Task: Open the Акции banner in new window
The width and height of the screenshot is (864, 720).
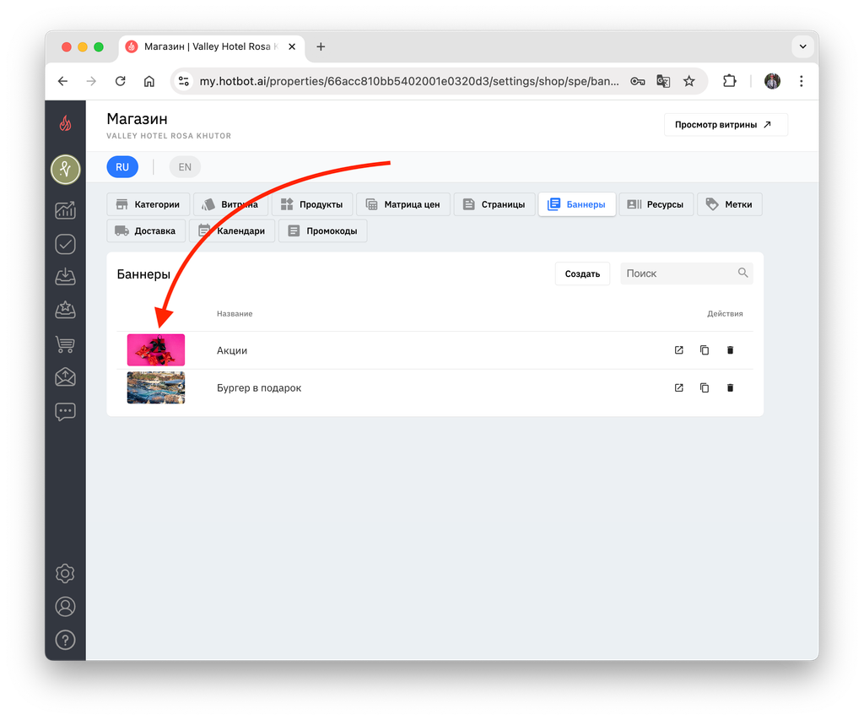Action: pyautogui.click(x=679, y=350)
